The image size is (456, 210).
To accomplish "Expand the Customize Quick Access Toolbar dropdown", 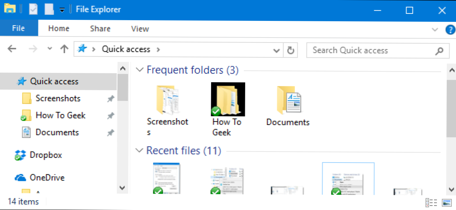I will [x=62, y=10].
